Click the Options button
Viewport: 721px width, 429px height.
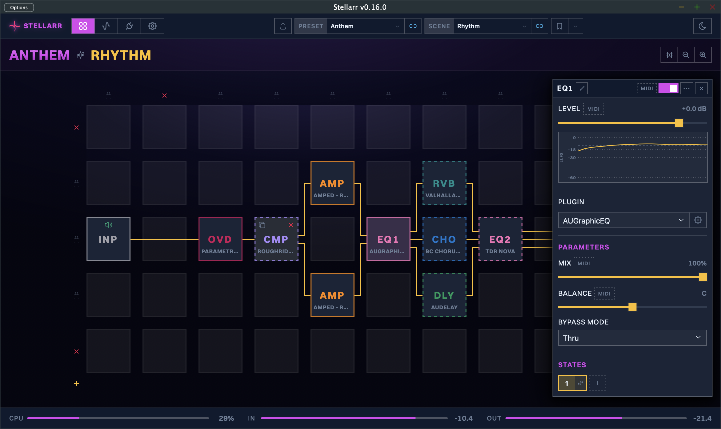point(19,7)
